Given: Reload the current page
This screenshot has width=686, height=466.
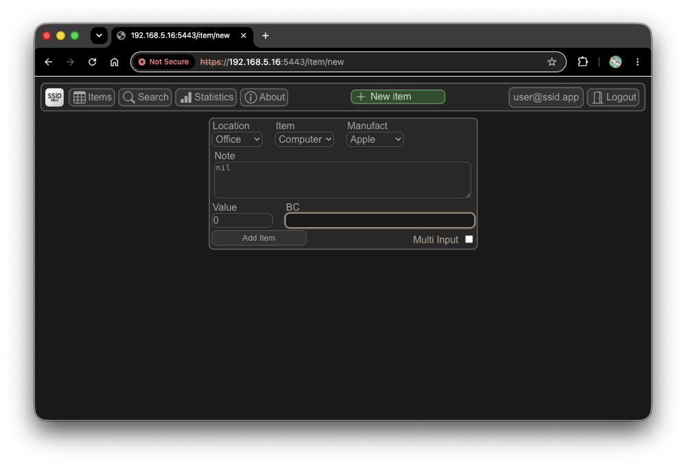Looking at the screenshot, I should click(93, 62).
